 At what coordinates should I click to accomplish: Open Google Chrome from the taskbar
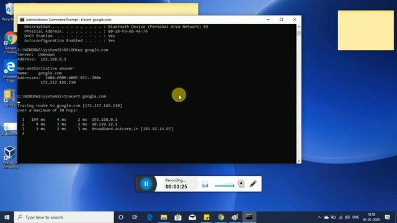click(x=221, y=217)
